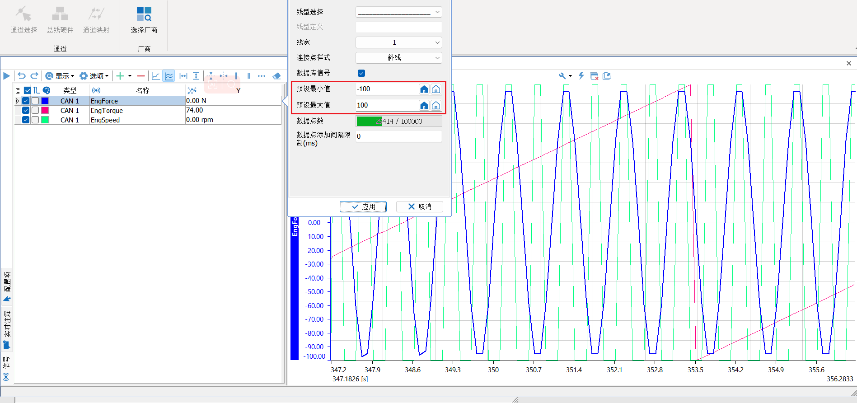The height and width of the screenshot is (403, 857).
Task: Open the 通道映射 channel mapping tool
Action: tap(96, 20)
